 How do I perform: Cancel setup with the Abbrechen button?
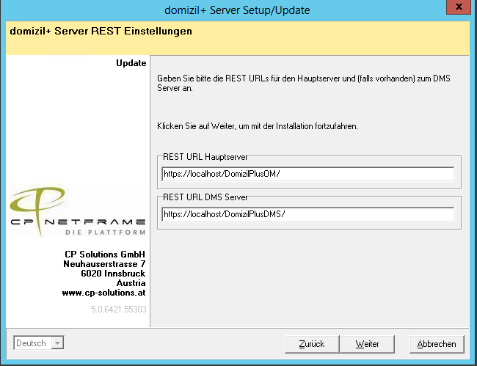click(437, 344)
